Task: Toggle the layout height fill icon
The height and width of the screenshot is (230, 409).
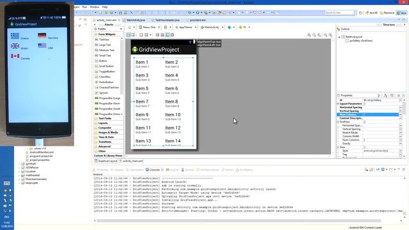Action: click(x=134, y=34)
